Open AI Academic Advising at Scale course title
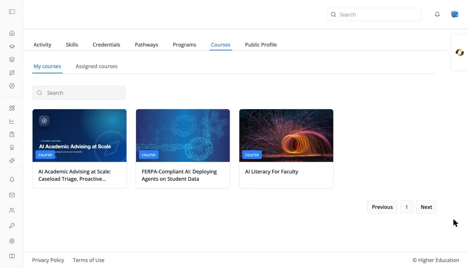Screen dimensions: 468x268 [x=75, y=175]
